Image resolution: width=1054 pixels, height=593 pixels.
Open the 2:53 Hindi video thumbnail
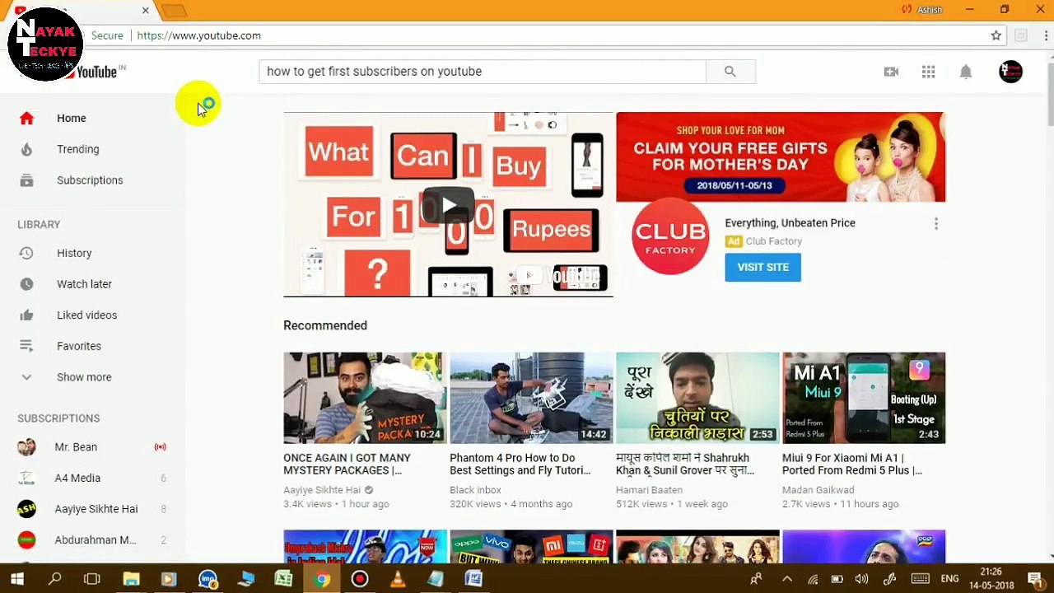(x=697, y=398)
